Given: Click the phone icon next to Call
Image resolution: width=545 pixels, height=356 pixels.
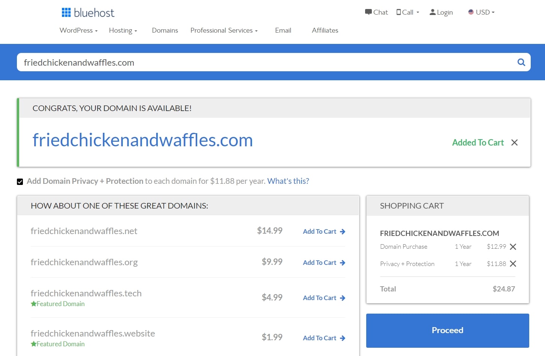Looking at the screenshot, I should [399, 12].
